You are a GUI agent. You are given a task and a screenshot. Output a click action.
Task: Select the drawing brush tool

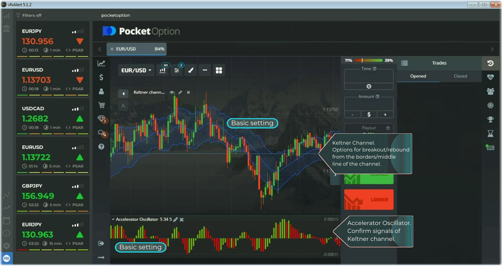[x=191, y=70]
